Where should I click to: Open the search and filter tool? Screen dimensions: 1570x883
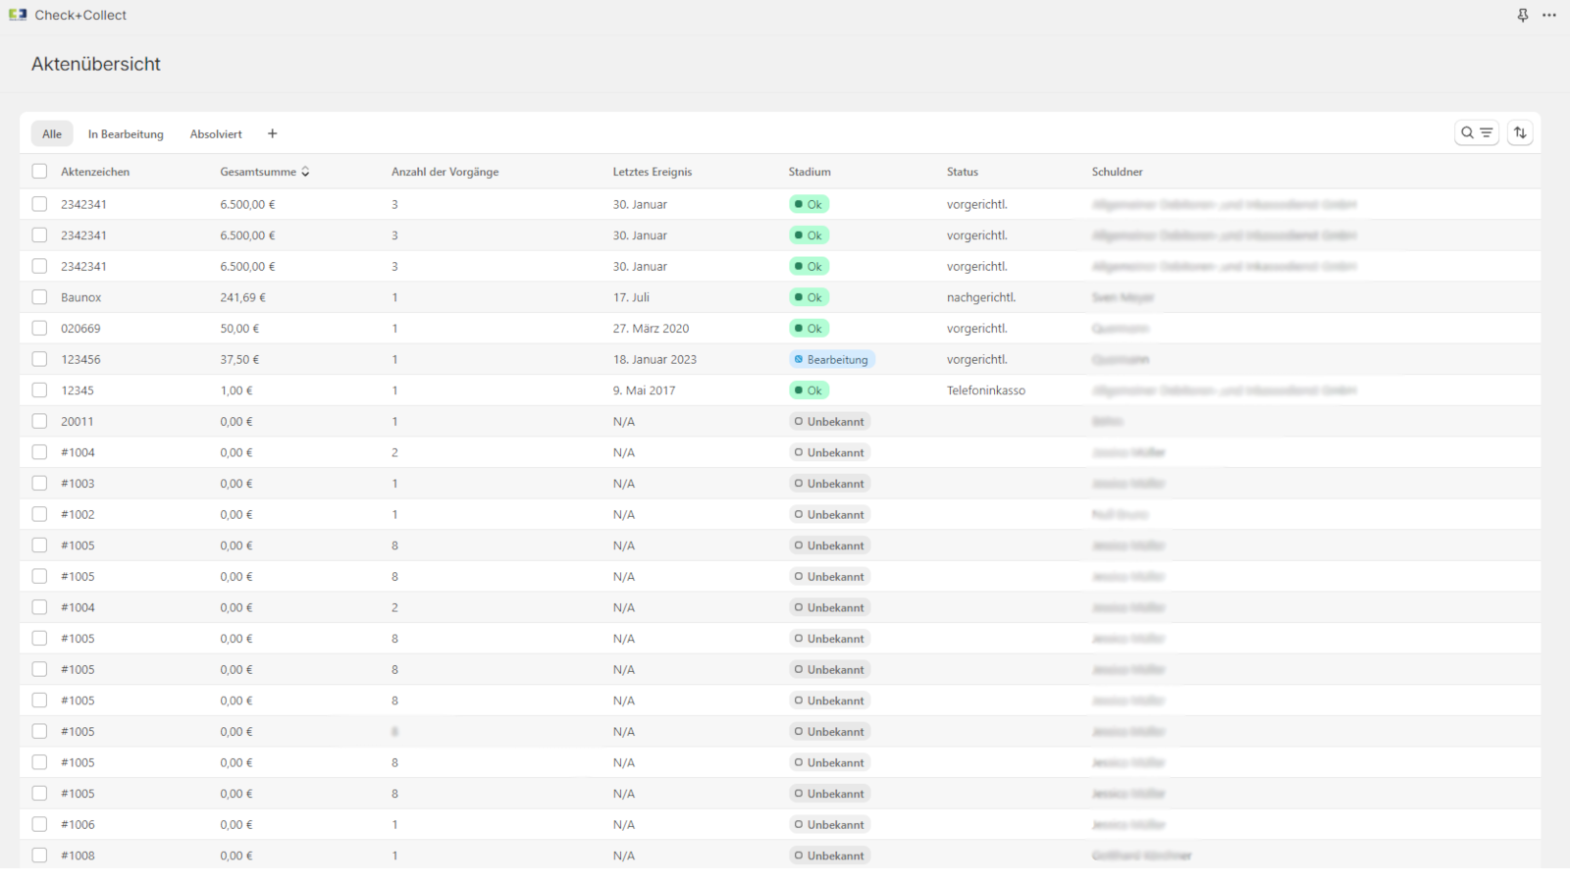[1476, 132]
